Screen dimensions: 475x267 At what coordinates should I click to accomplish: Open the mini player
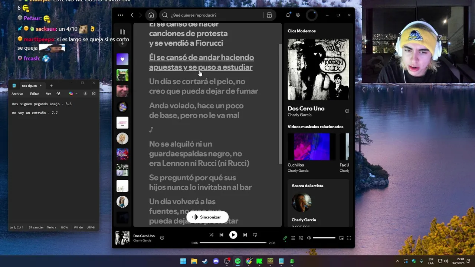point(341,238)
